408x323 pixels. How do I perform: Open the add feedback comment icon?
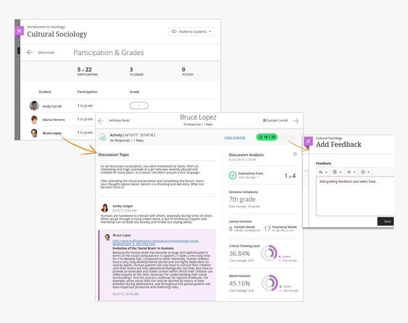(283, 137)
